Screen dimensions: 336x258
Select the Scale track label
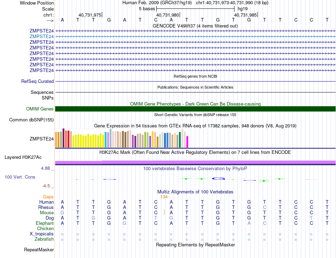tap(48, 9)
